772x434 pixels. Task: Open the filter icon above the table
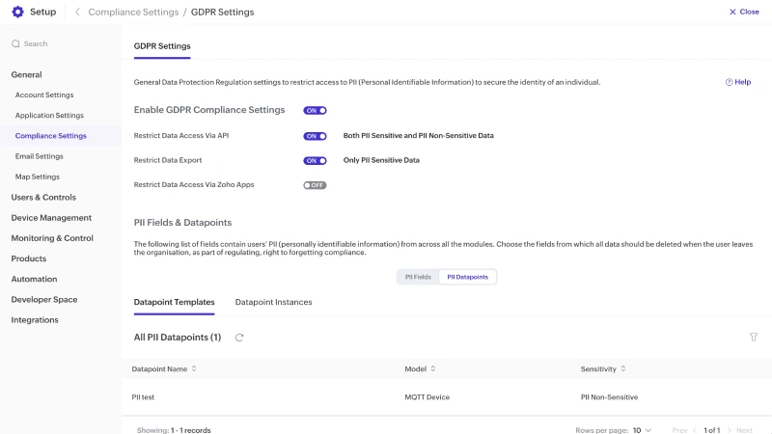(753, 338)
